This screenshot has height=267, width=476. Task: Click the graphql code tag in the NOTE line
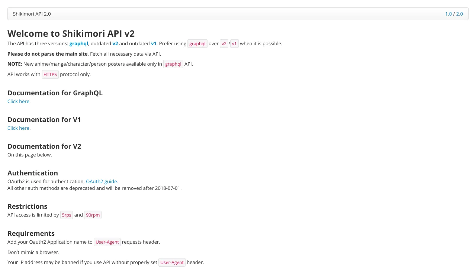[173, 64]
